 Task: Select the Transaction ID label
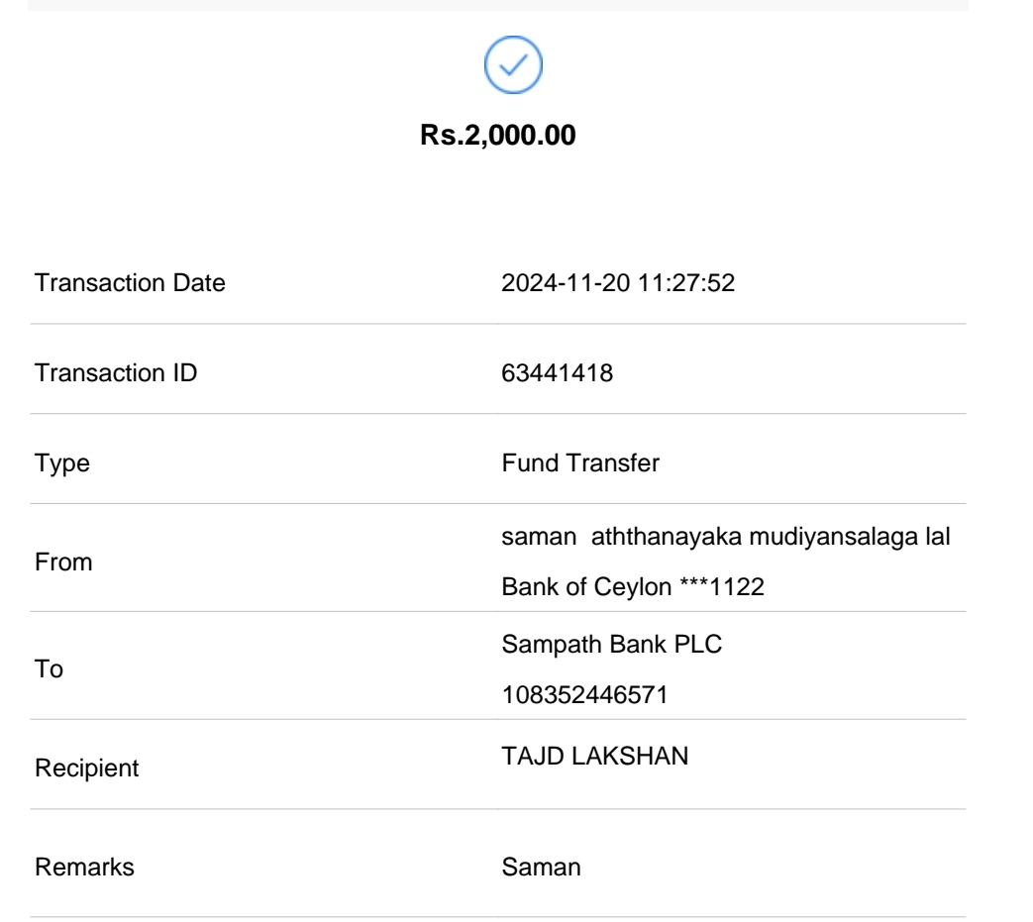click(x=114, y=373)
